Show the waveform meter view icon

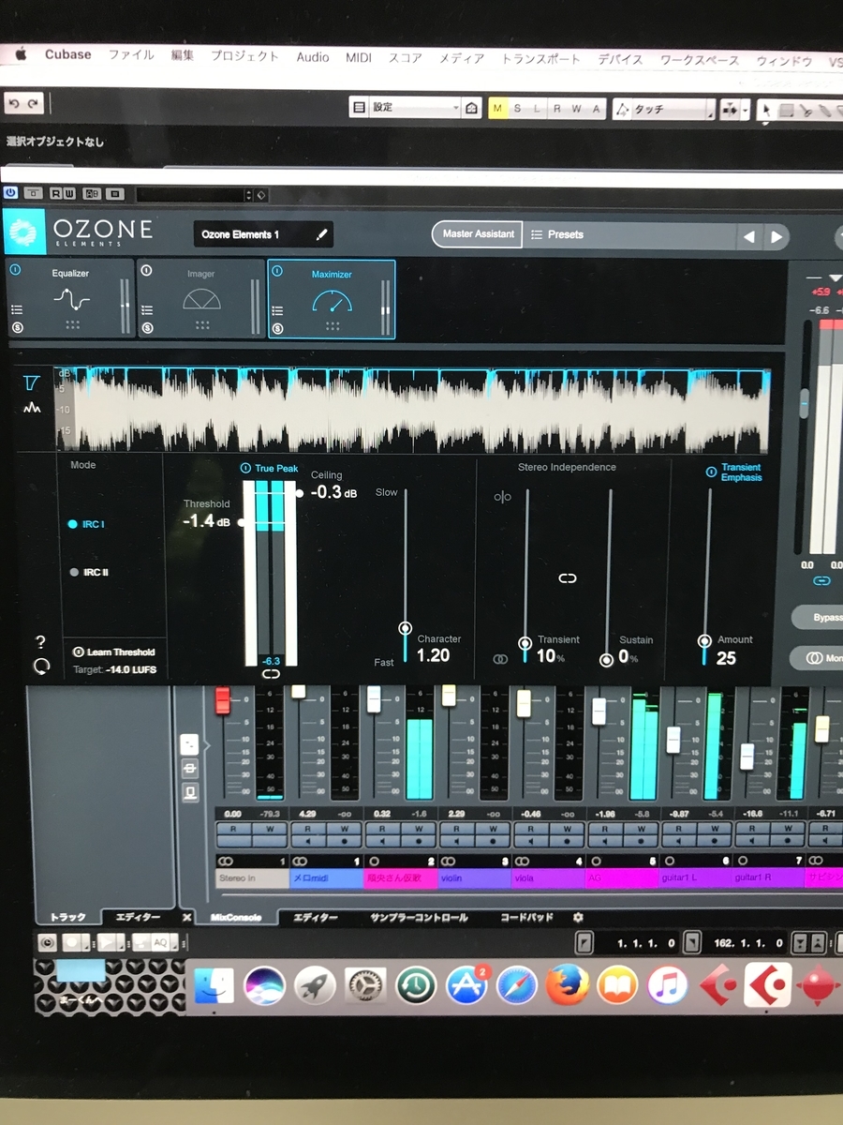[x=33, y=408]
